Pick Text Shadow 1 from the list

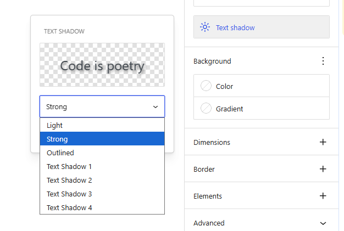pos(102,166)
